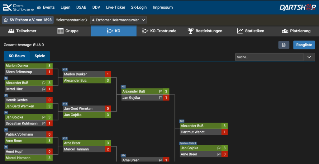Click into the Suche search field
319x164 pixels.
point(269,57)
